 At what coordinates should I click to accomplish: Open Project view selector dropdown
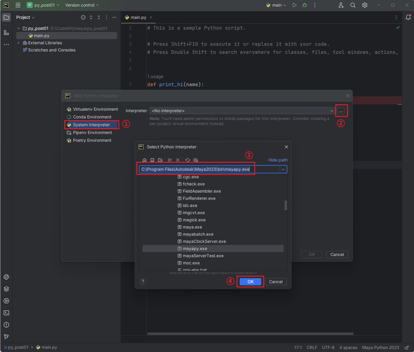tap(25, 17)
